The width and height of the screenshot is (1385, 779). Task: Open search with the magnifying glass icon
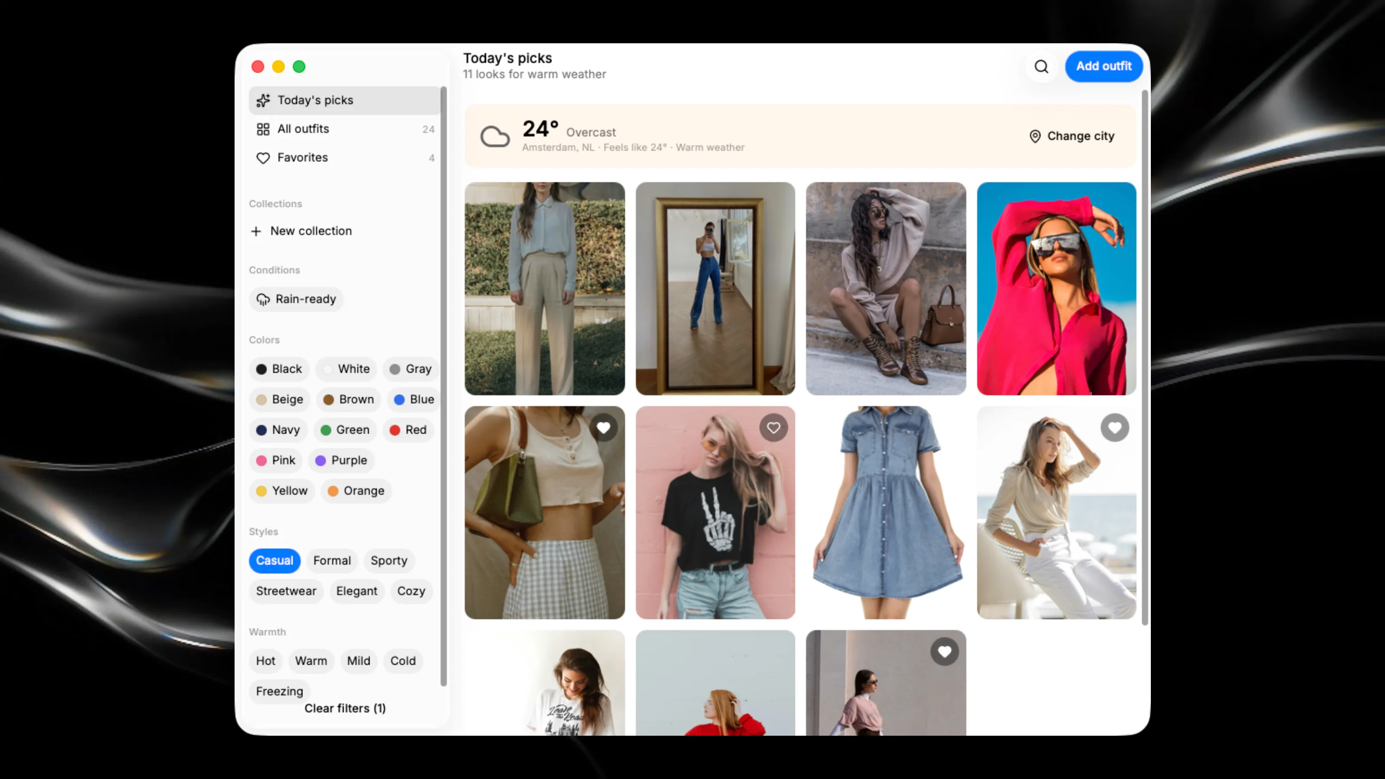pos(1041,67)
